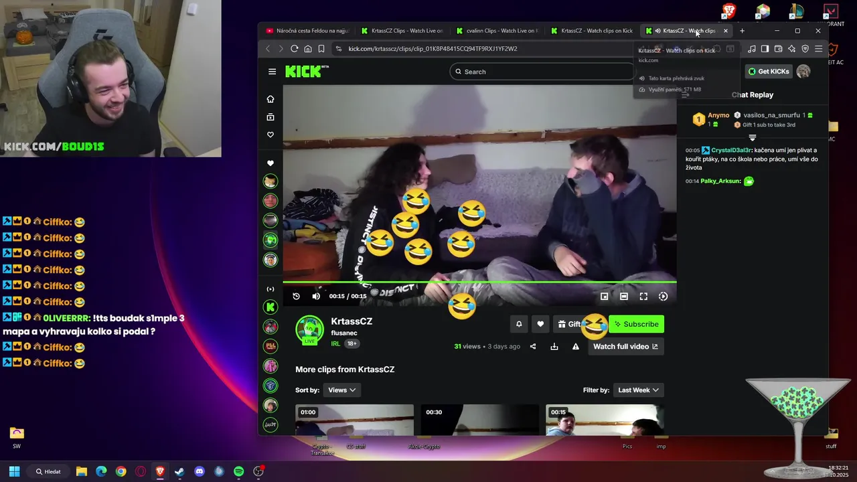Viewport: 857px width, 482px height.
Task: Open the IRL category link
Action: tap(335, 343)
